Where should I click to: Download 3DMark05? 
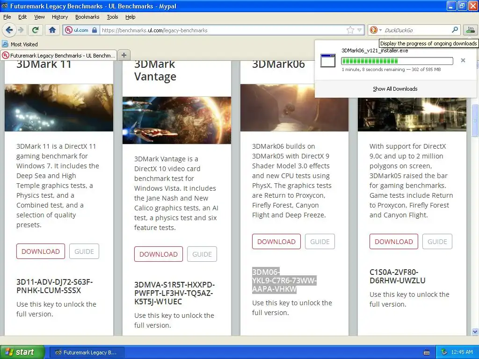click(x=394, y=242)
